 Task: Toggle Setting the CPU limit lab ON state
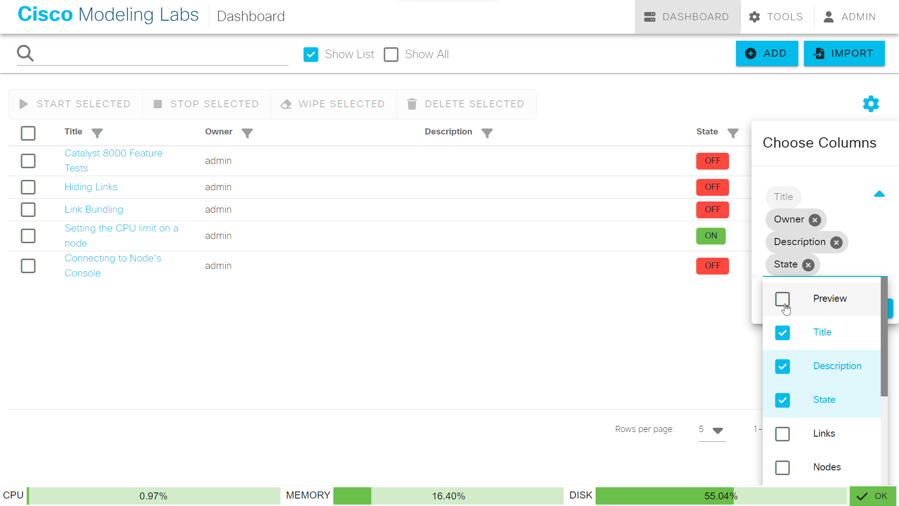point(711,236)
